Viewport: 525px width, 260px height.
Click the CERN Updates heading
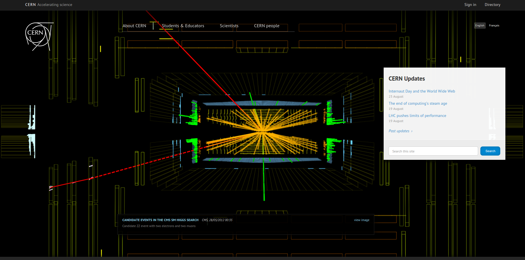406,79
